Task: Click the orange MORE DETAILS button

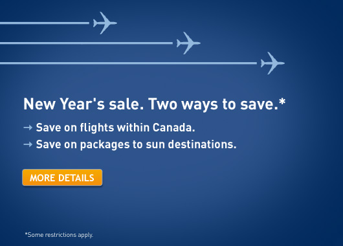Action: click(x=62, y=177)
